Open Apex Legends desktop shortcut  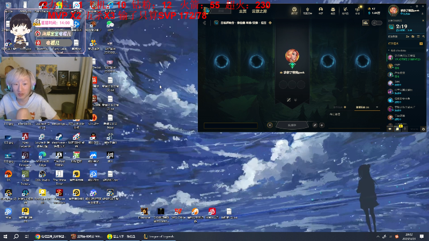coord(25,139)
